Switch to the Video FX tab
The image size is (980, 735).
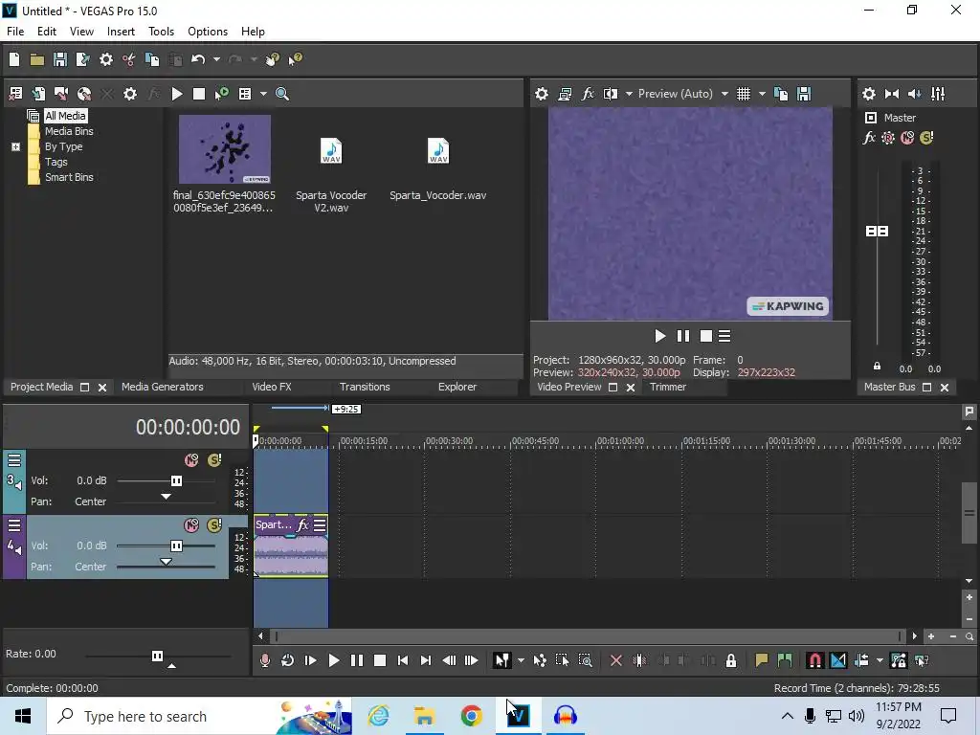(x=272, y=387)
